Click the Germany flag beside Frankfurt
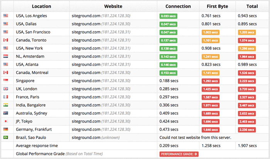This screenshot has height=159, width=270. click(6, 129)
